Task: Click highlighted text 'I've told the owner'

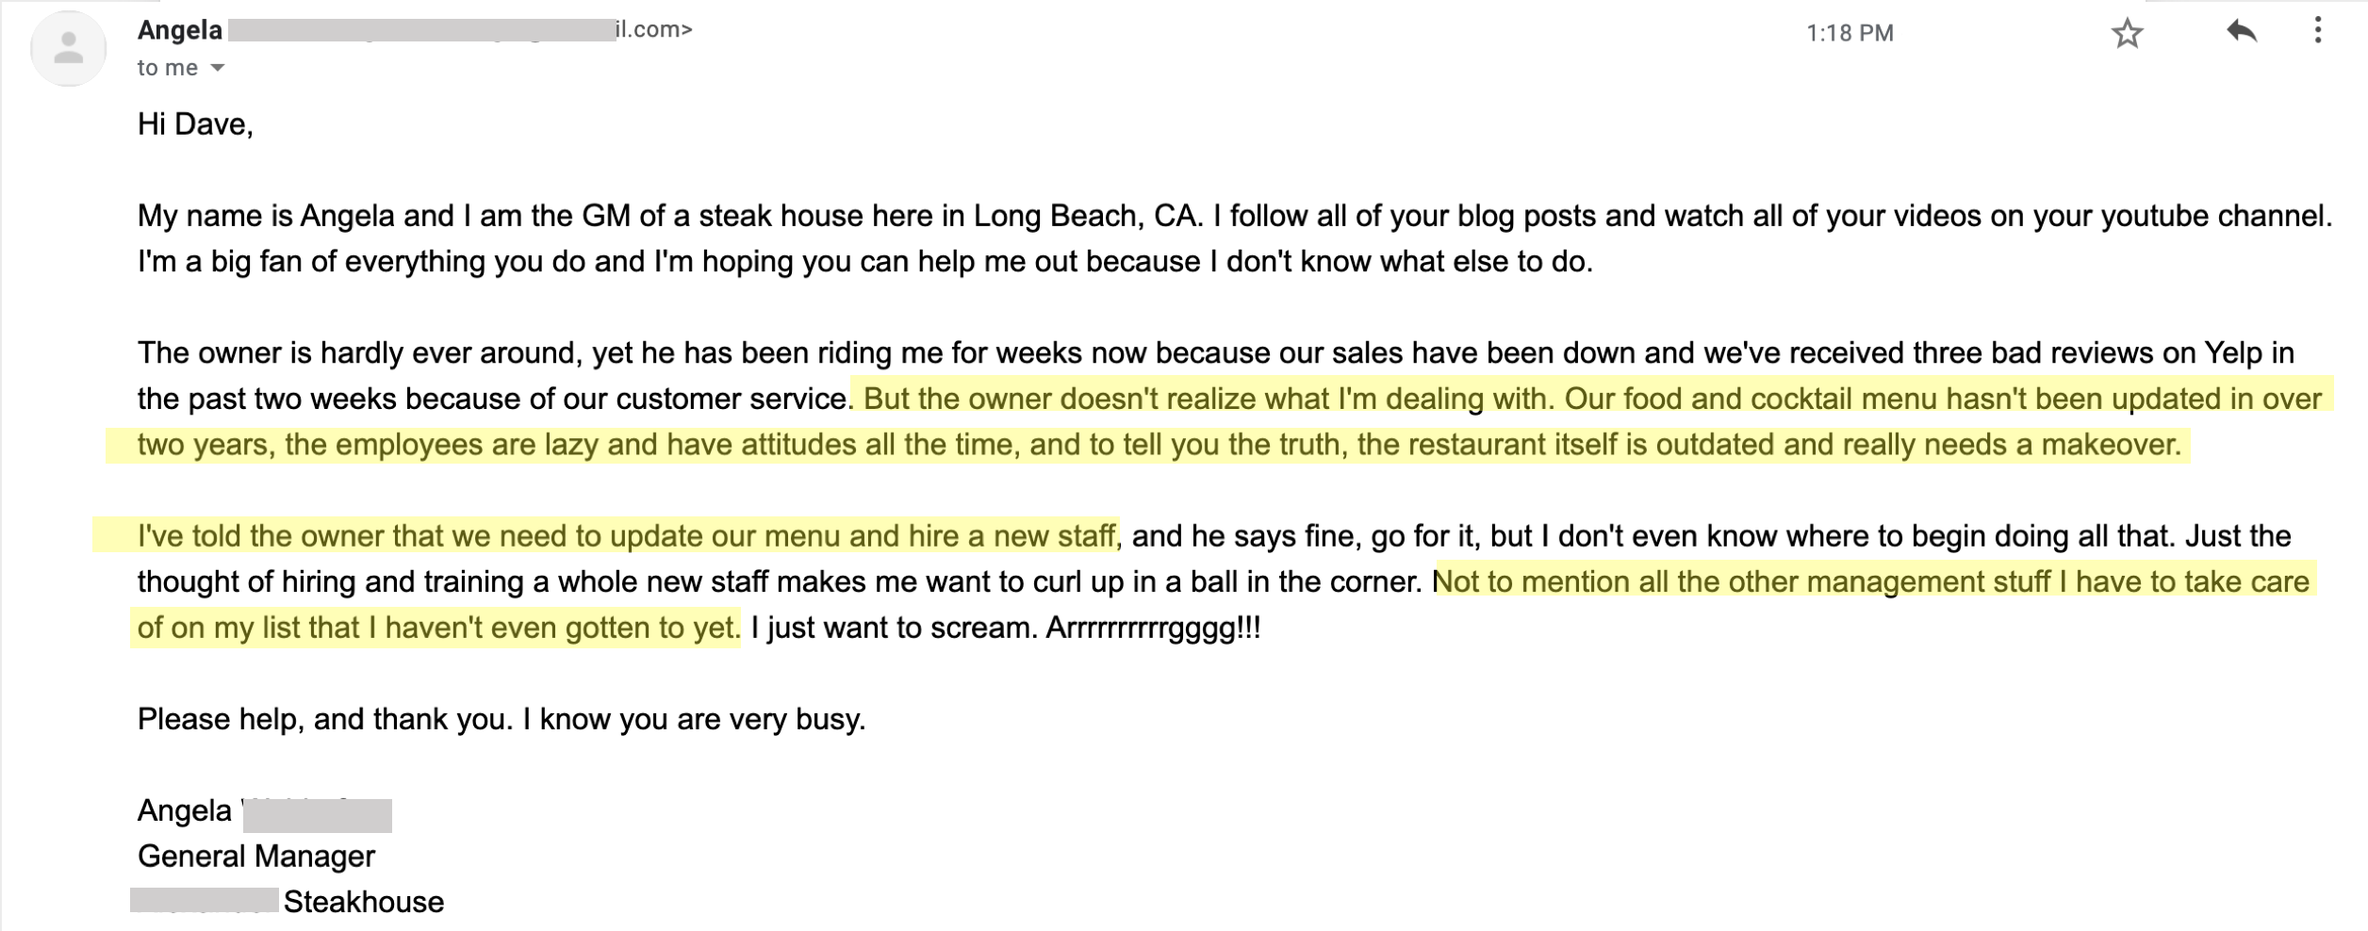Action: [627, 536]
